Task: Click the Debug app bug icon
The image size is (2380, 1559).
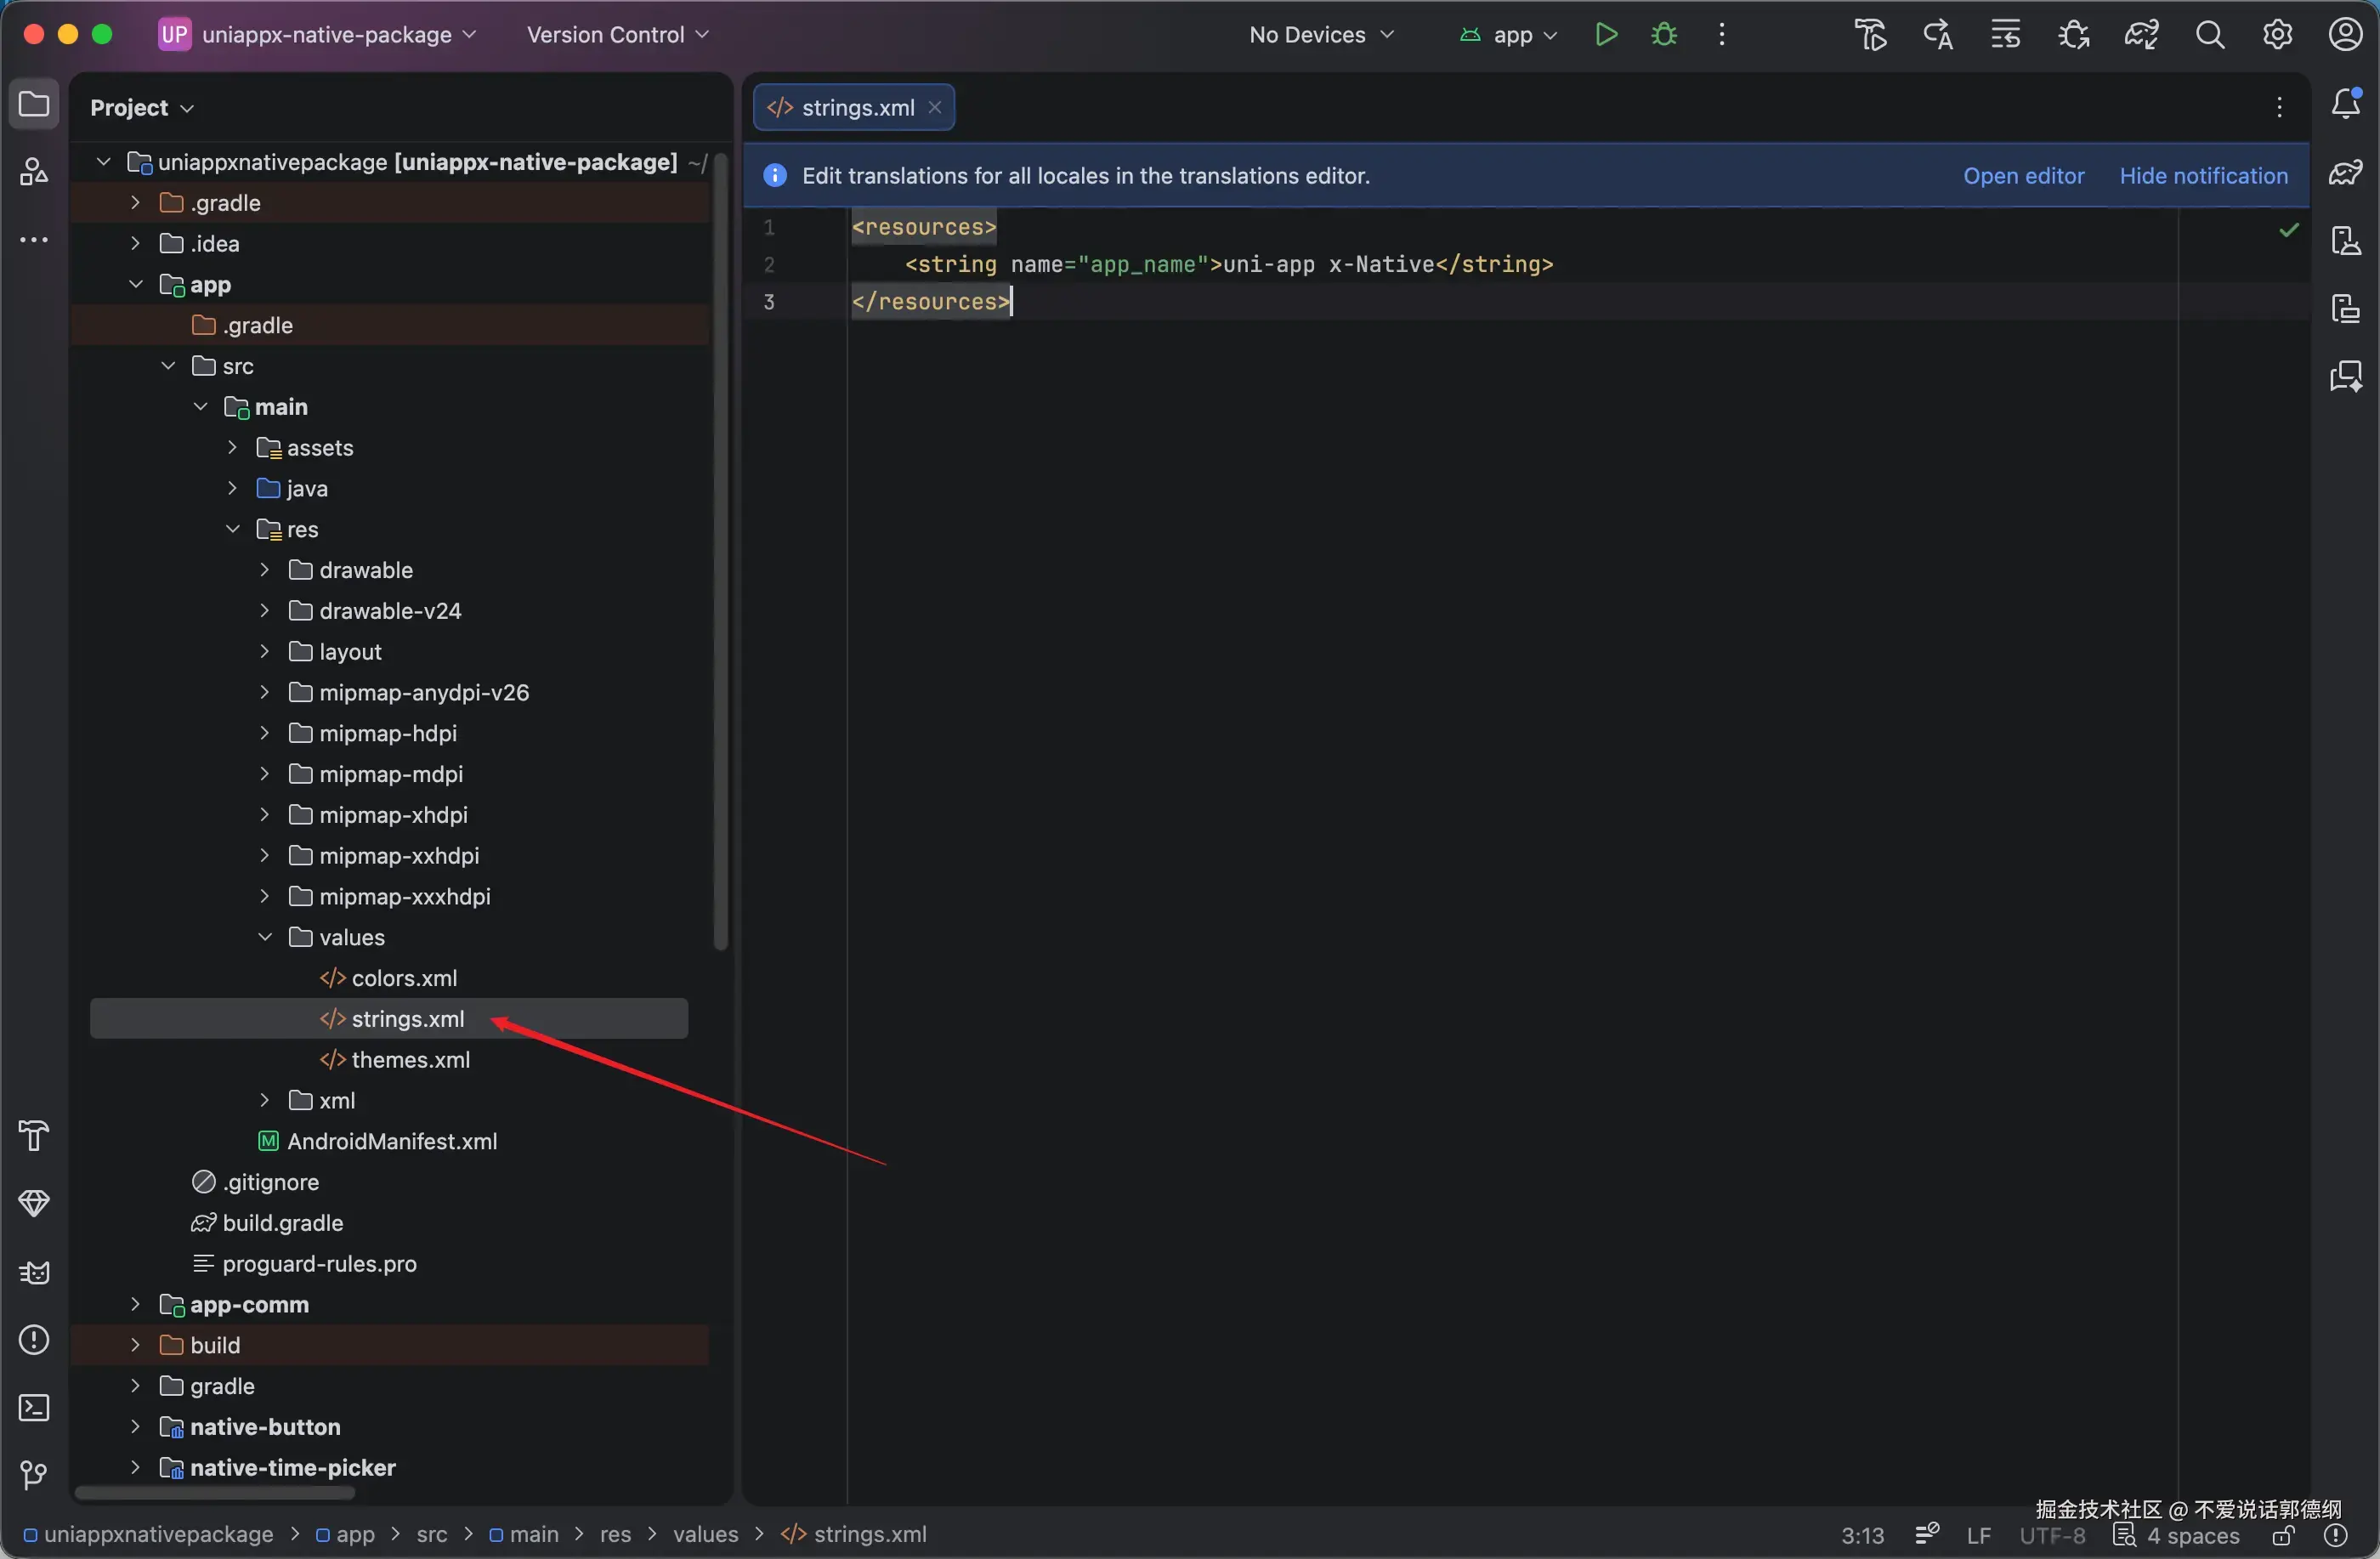Action: (1664, 35)
